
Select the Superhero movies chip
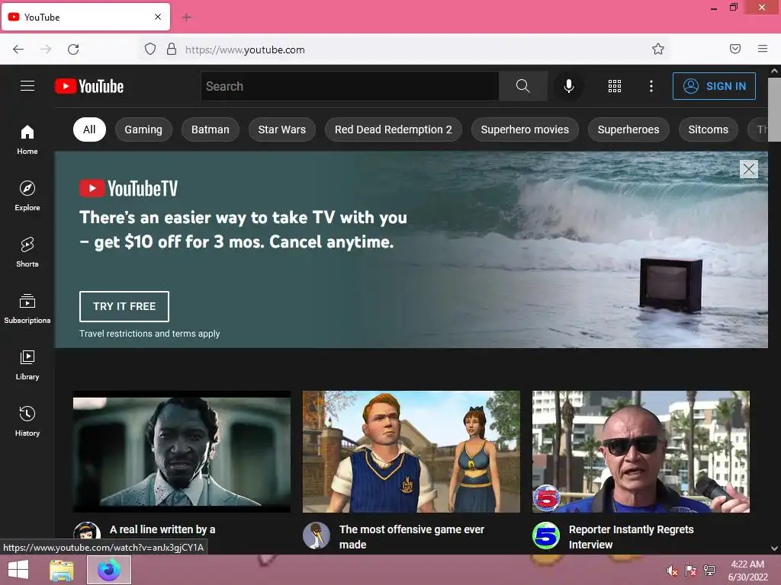coord(525,129)
